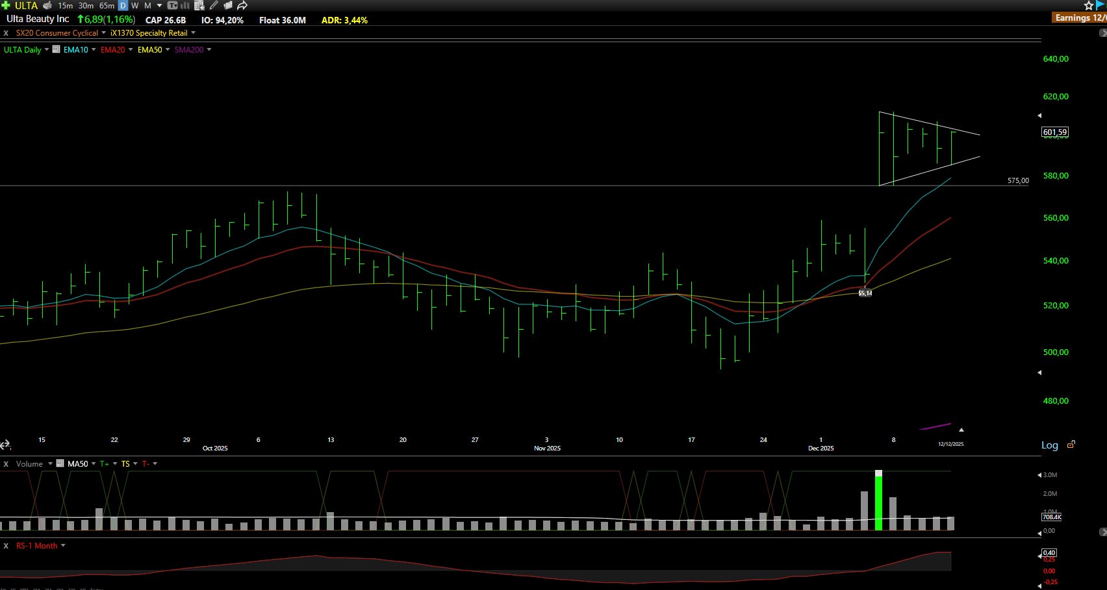Open the RS-1 Month indicator dropdown

click(x=63, y=546)
